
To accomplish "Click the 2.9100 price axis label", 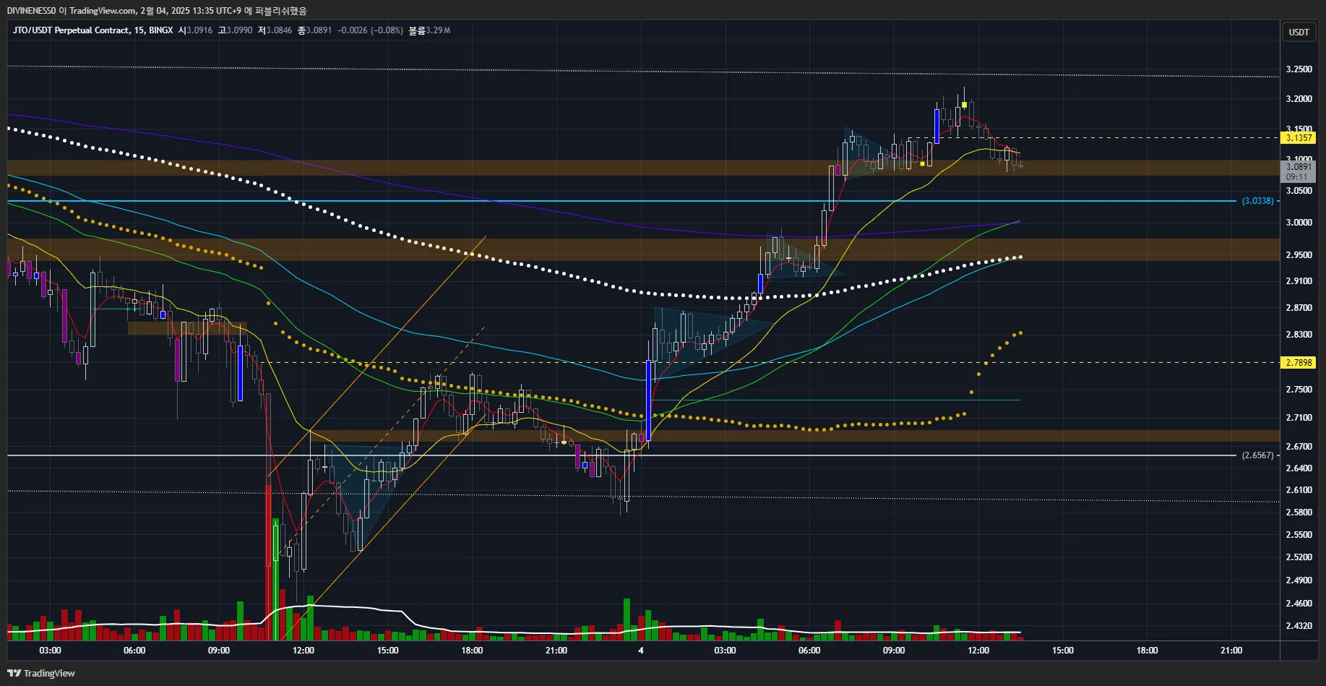I will (x=1299, y=281).
